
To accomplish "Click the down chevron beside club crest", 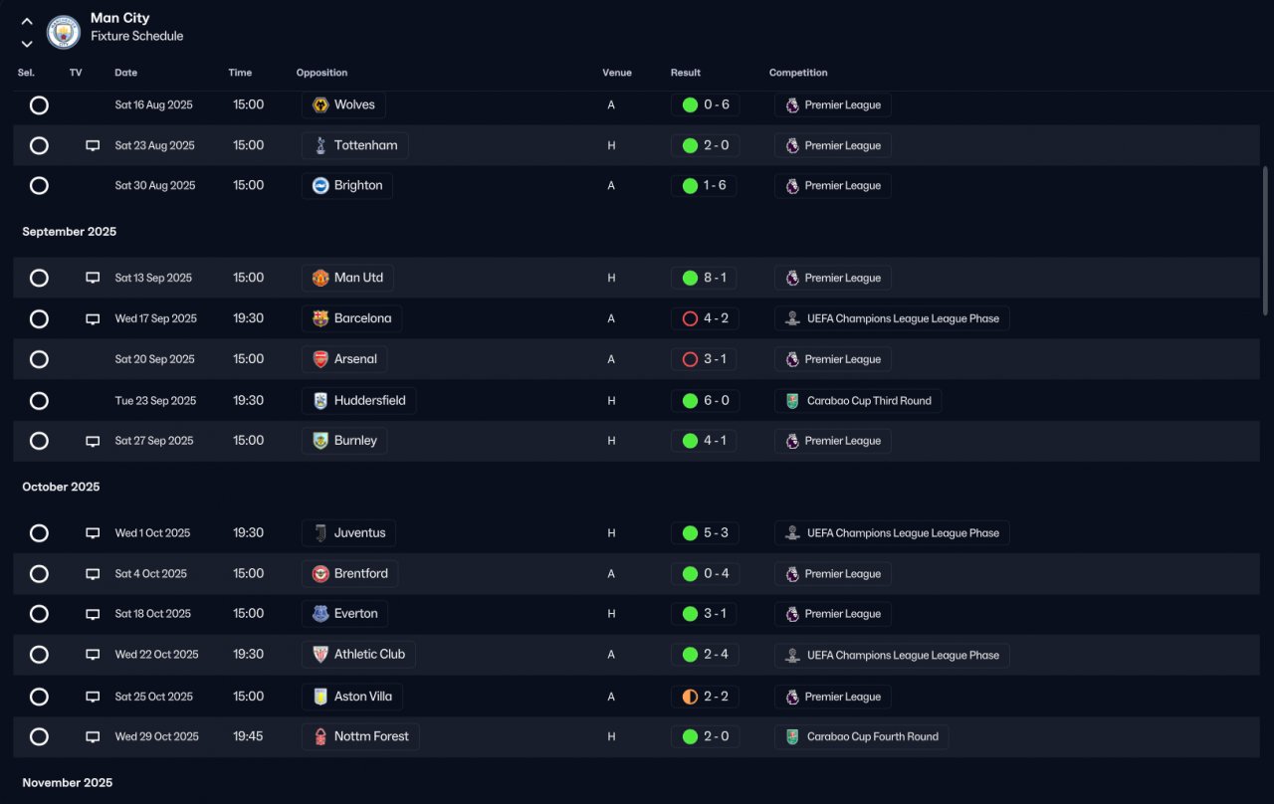I will point(27,44).
